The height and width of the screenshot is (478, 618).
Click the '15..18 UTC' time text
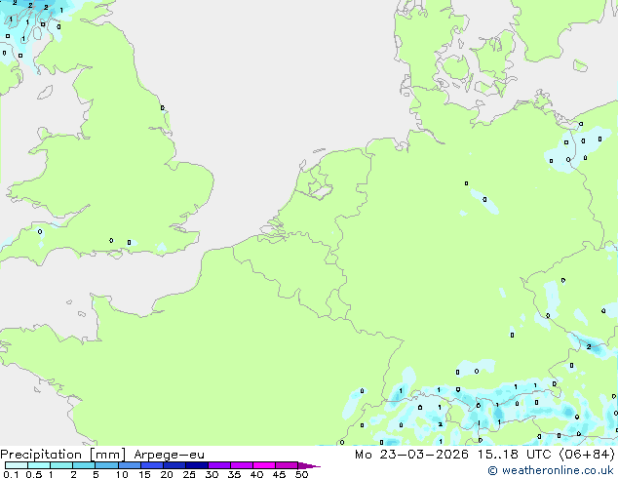point(514,455)
